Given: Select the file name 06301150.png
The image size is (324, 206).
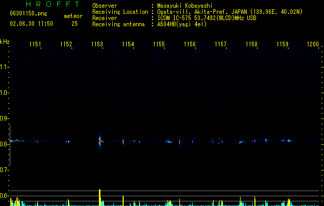Looking at the screenshot, I should (28, 14).
